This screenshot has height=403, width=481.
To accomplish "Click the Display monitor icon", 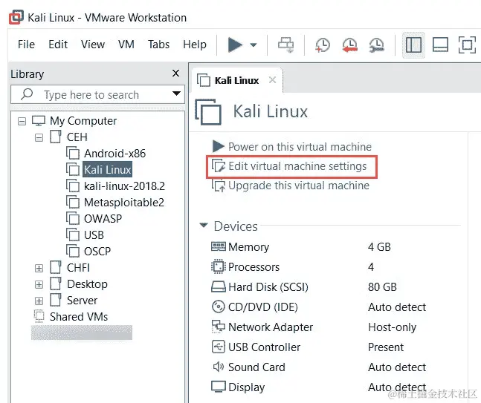I will (x=219, y=387).
